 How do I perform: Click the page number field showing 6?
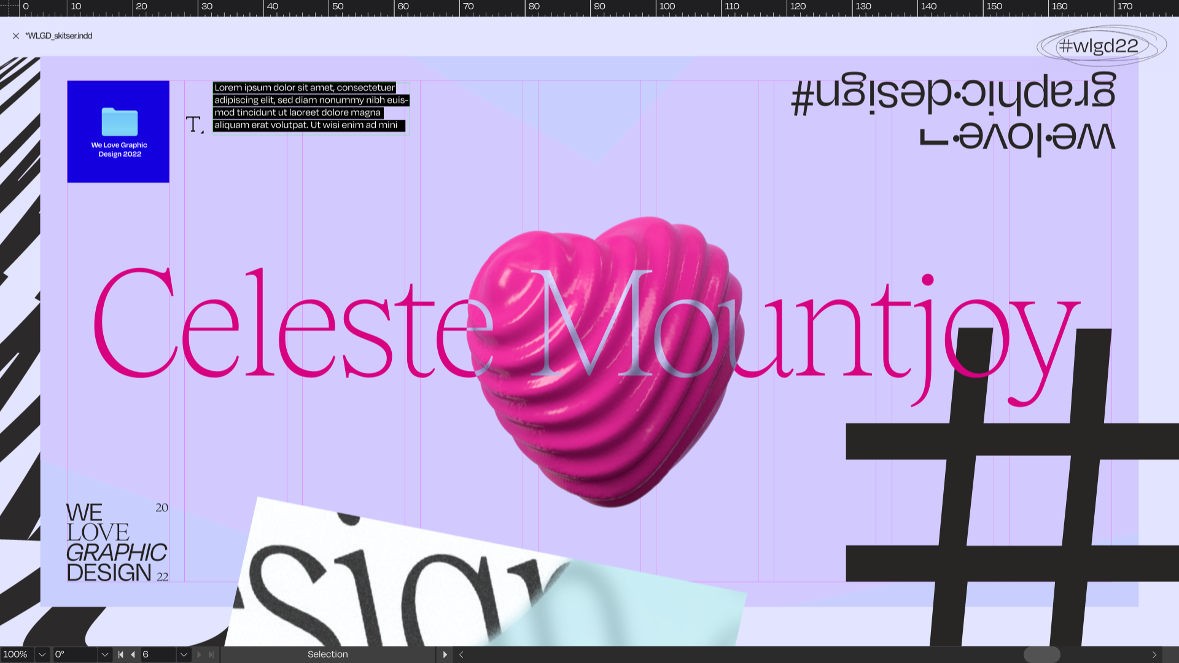(x=158, y=654)
